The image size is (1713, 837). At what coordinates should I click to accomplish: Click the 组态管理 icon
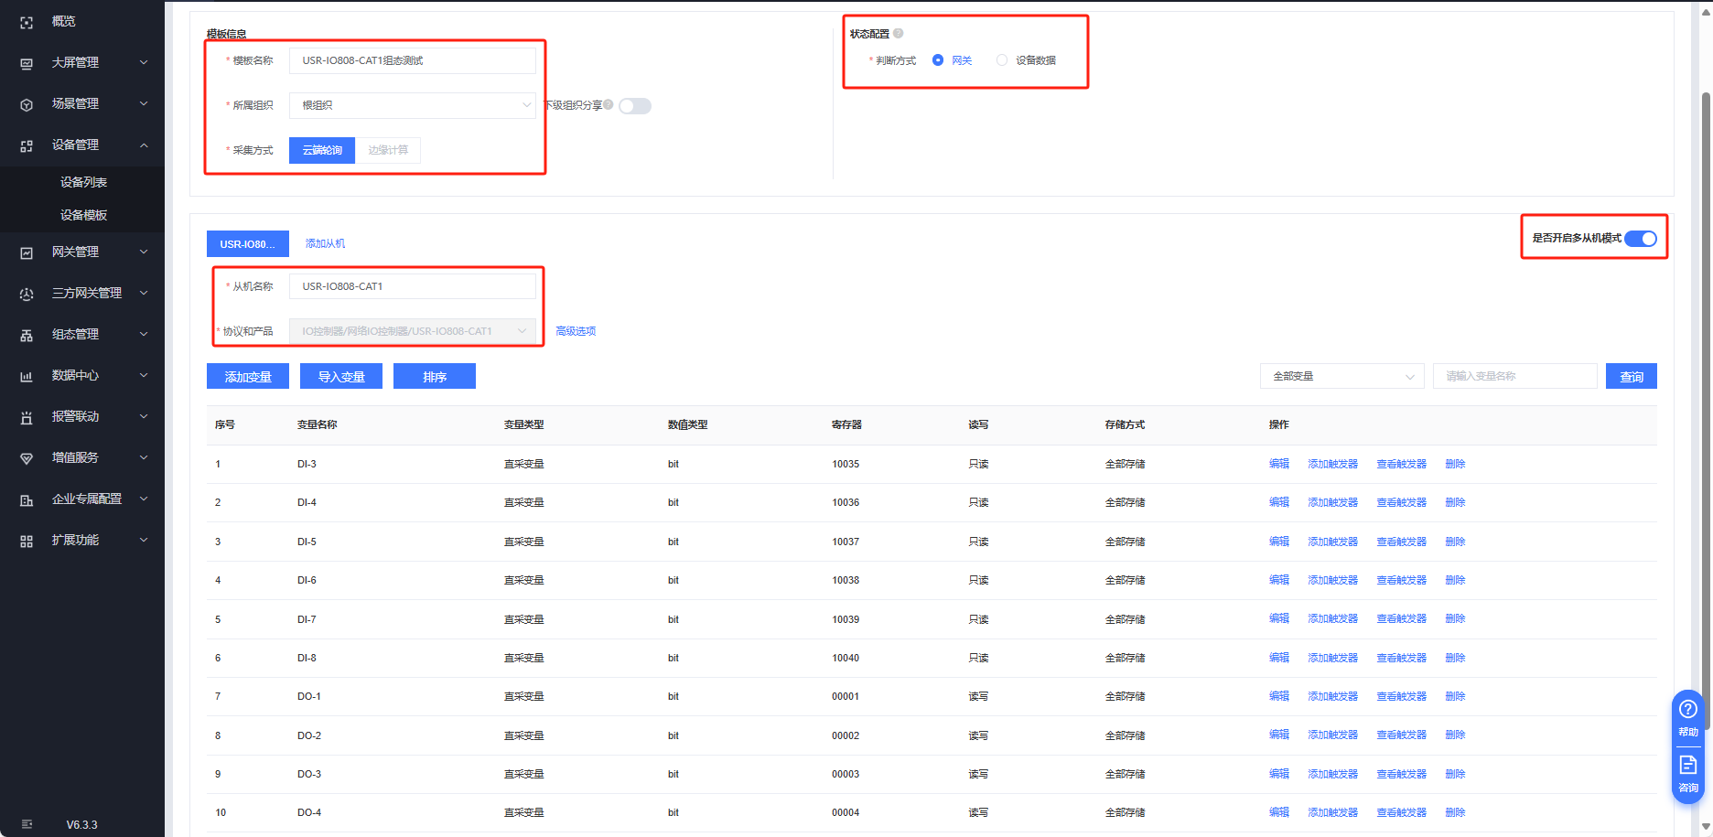point(27,335)
